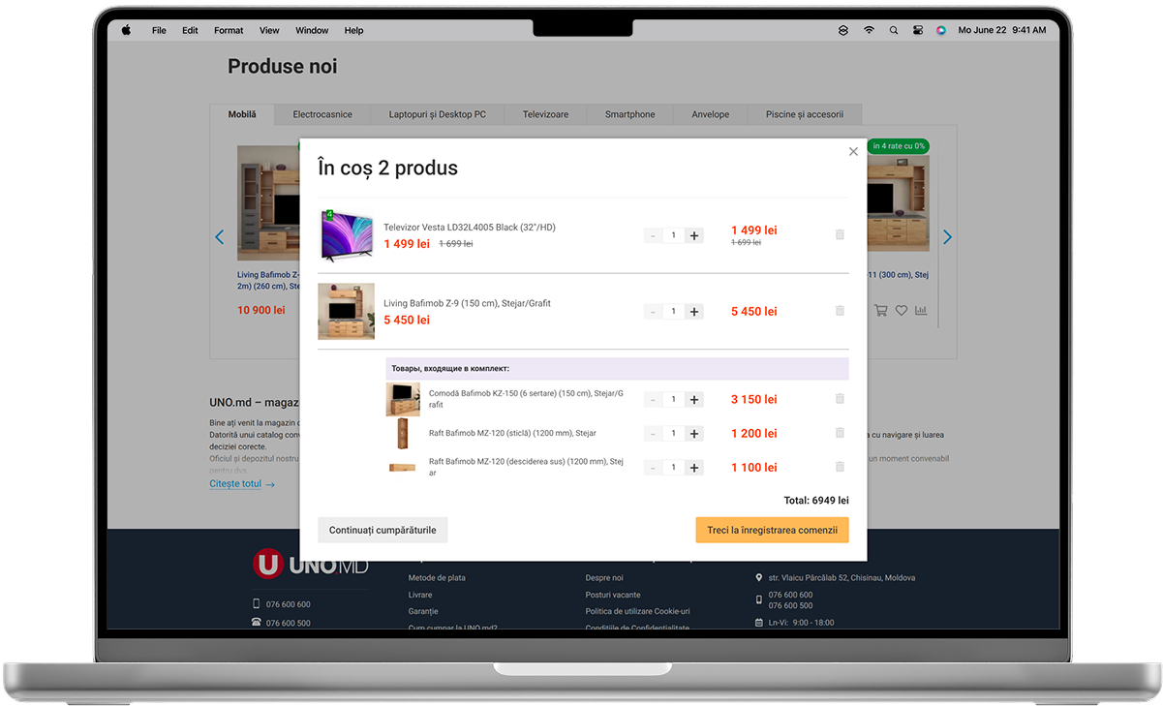Close the cart popup with the X icon
Viewport: 1163px width, 706px height.
coord(853,152)
